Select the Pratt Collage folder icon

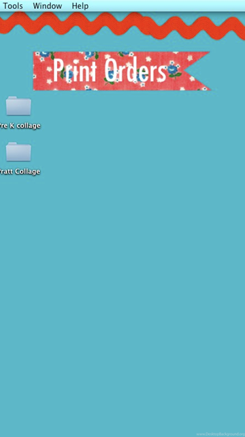18,152
